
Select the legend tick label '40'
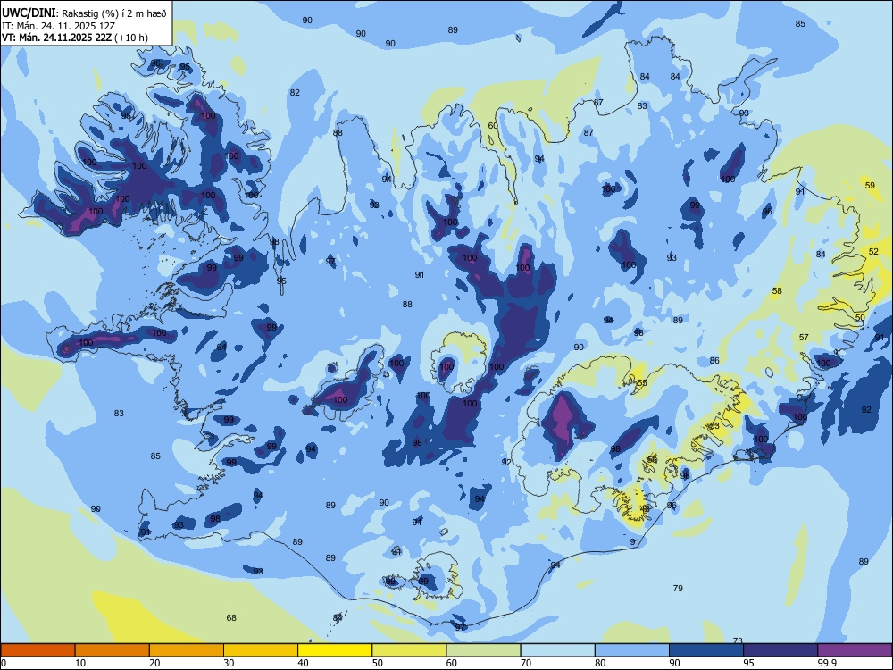pyautogui.click(x=304, y=663)
